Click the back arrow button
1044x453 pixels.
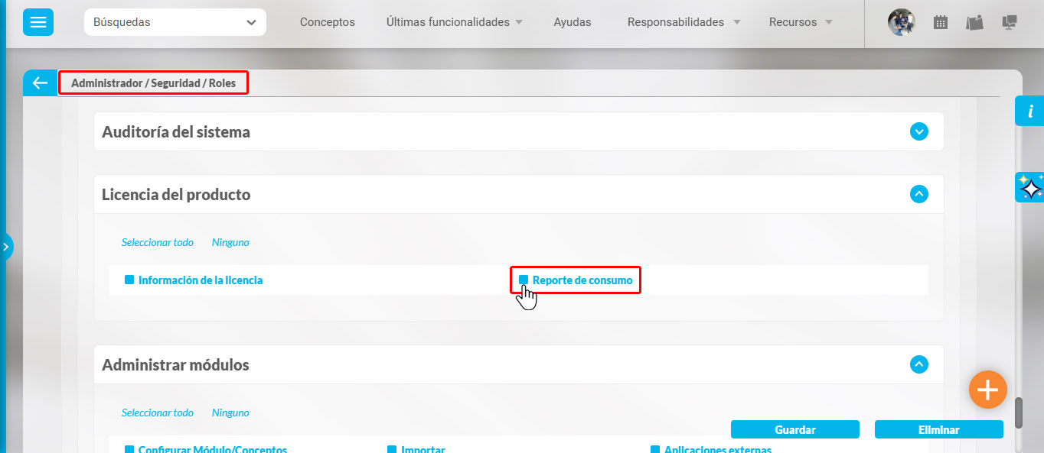coord(40,83)
